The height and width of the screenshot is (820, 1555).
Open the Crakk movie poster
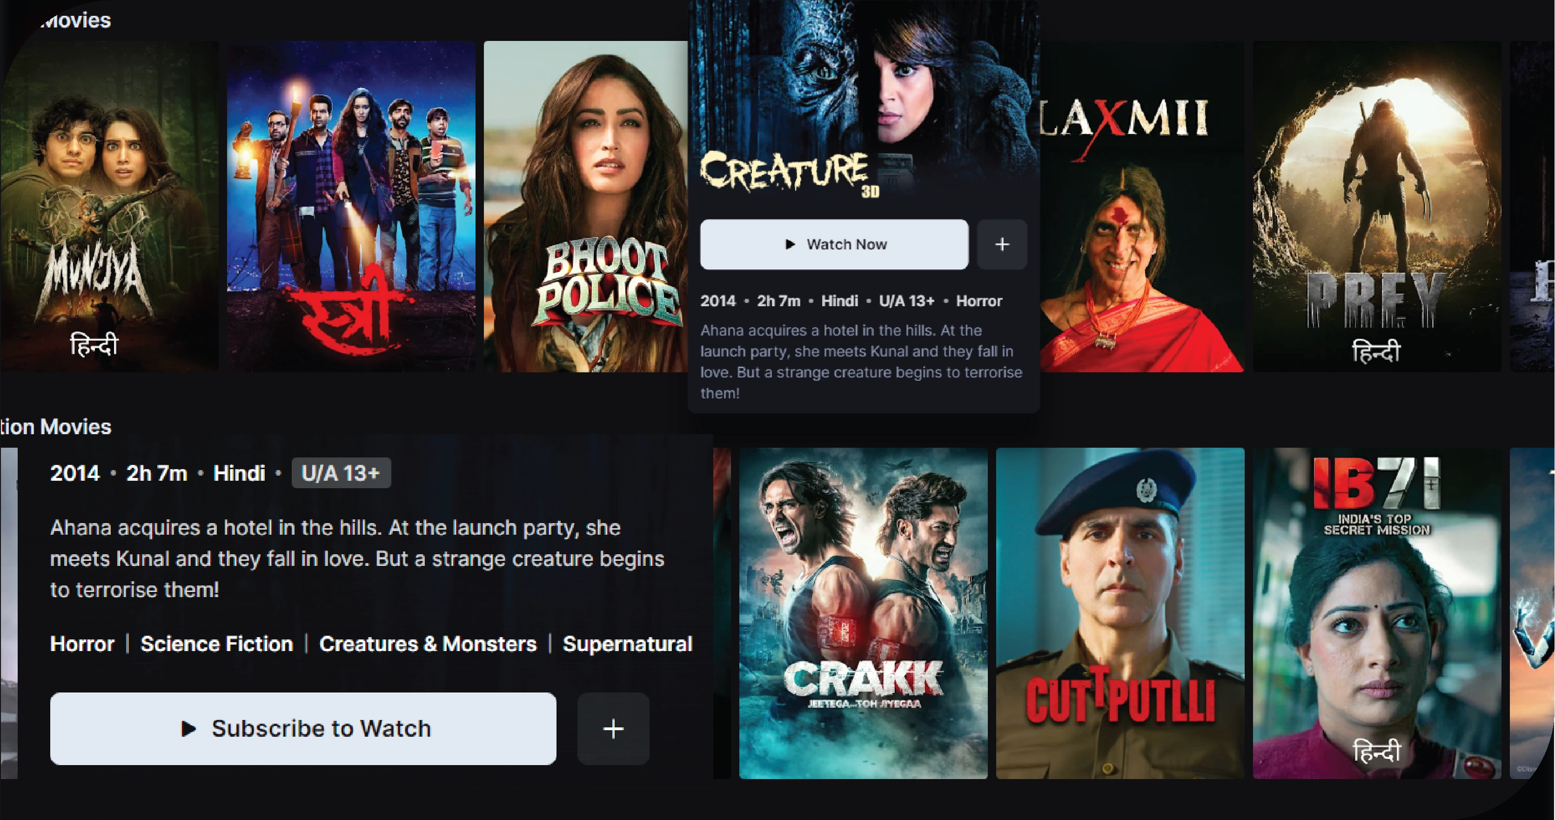863,613
